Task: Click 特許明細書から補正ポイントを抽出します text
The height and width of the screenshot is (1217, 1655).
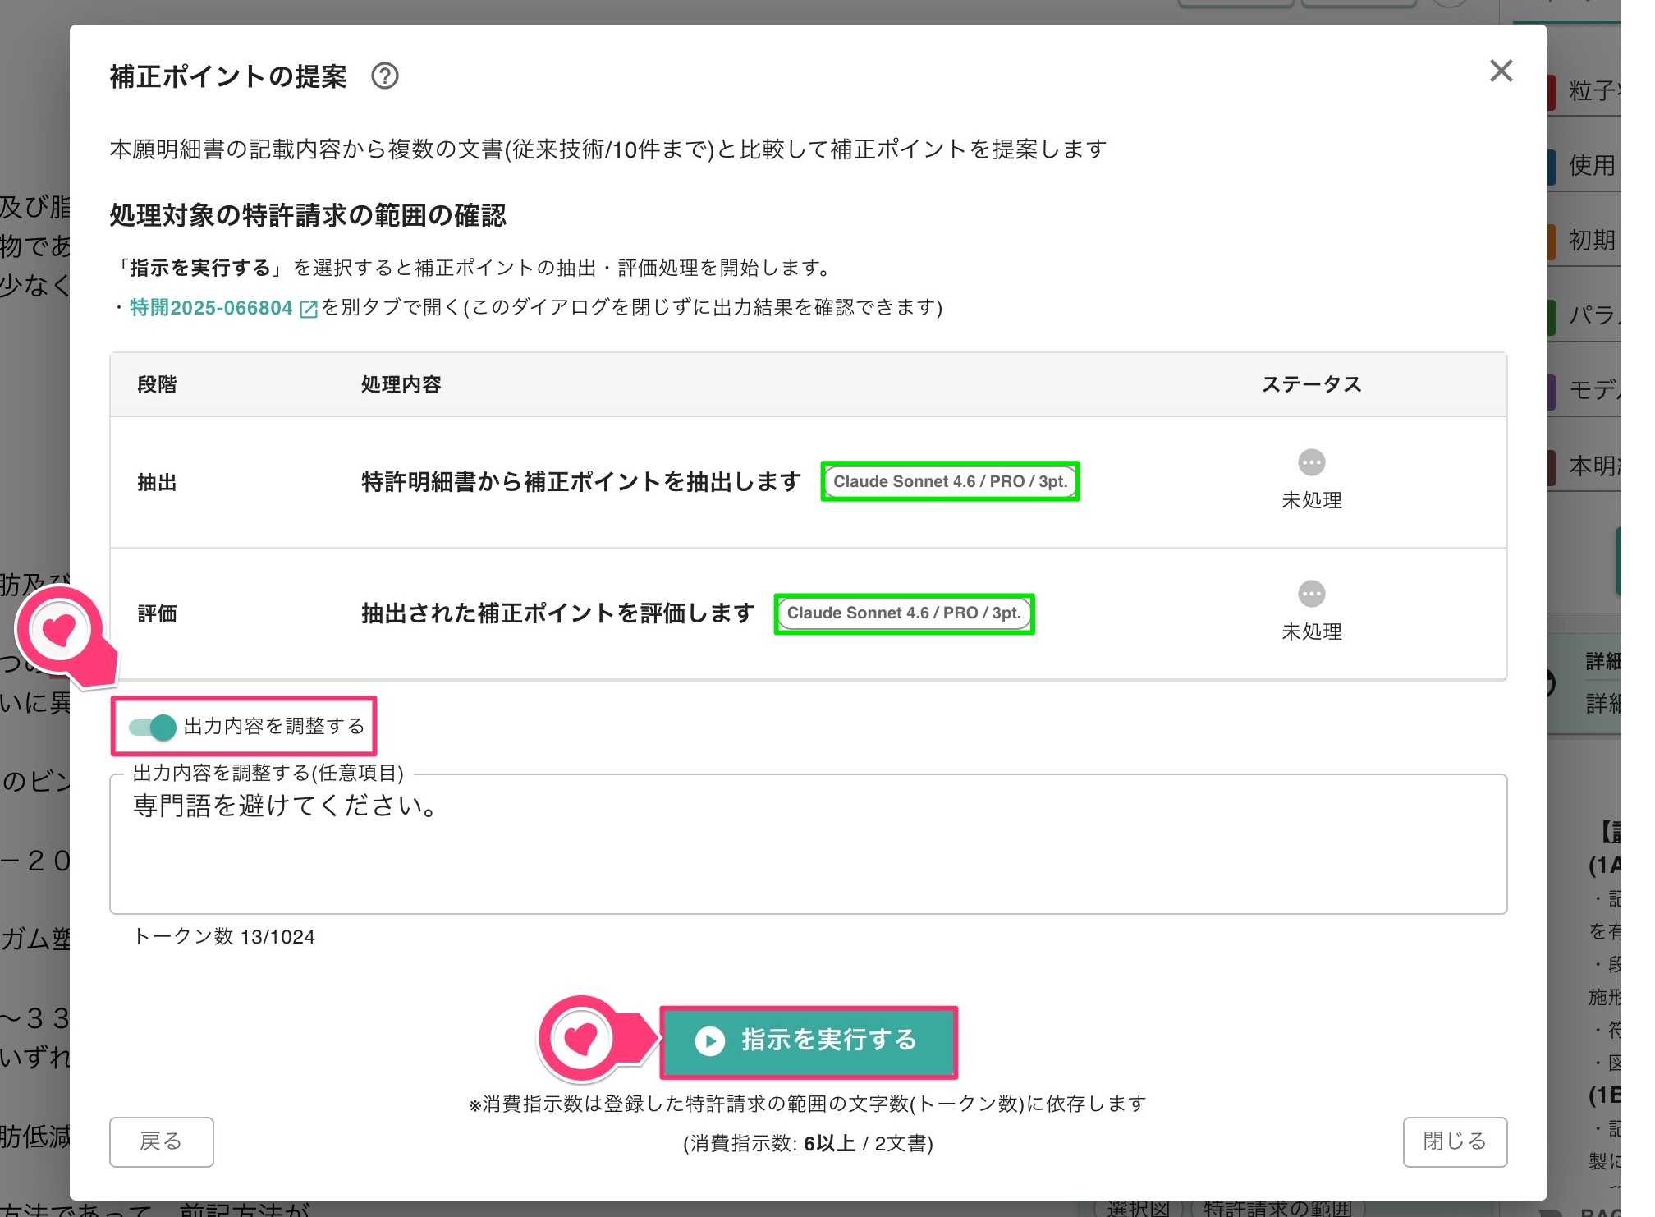Action: coord(581,481)
